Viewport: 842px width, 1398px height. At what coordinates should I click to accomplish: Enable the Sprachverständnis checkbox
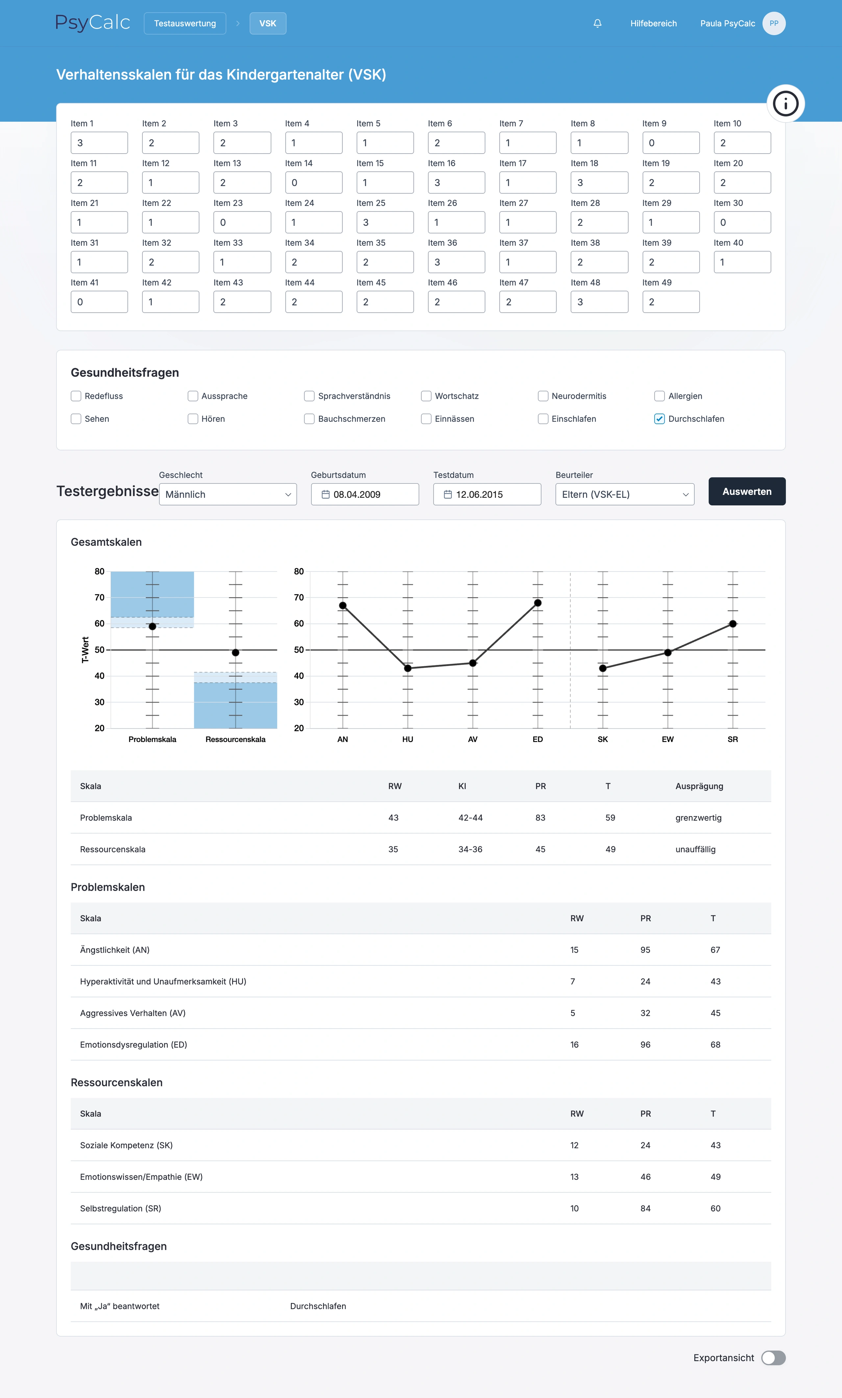[x=309, y=396]
